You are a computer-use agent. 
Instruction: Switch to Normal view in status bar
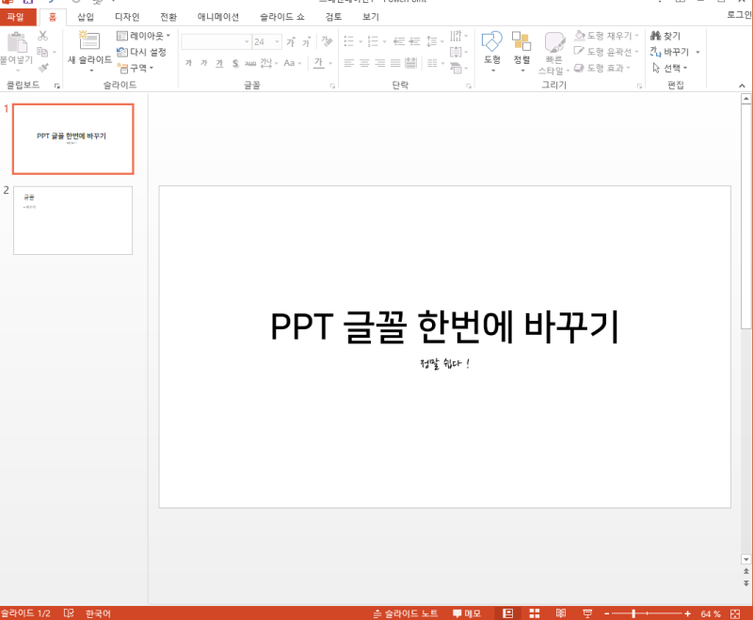pos(507,613)
